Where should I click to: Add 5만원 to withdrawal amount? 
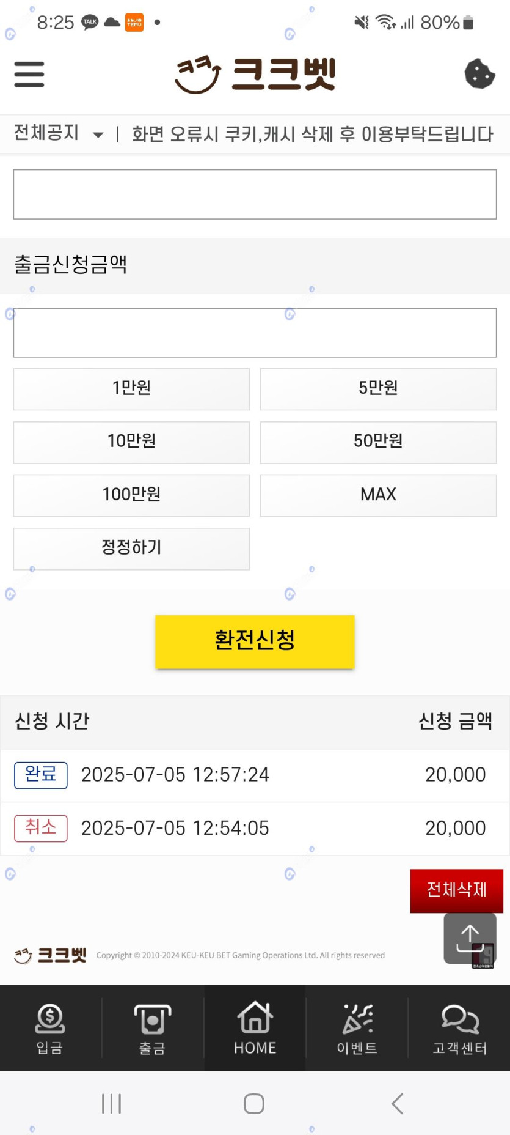pyautogui.click(x=378, y=388)
